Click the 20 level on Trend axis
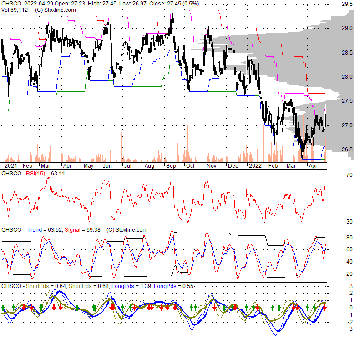Viewport: 354px width, 339px height. coord(349,274)
